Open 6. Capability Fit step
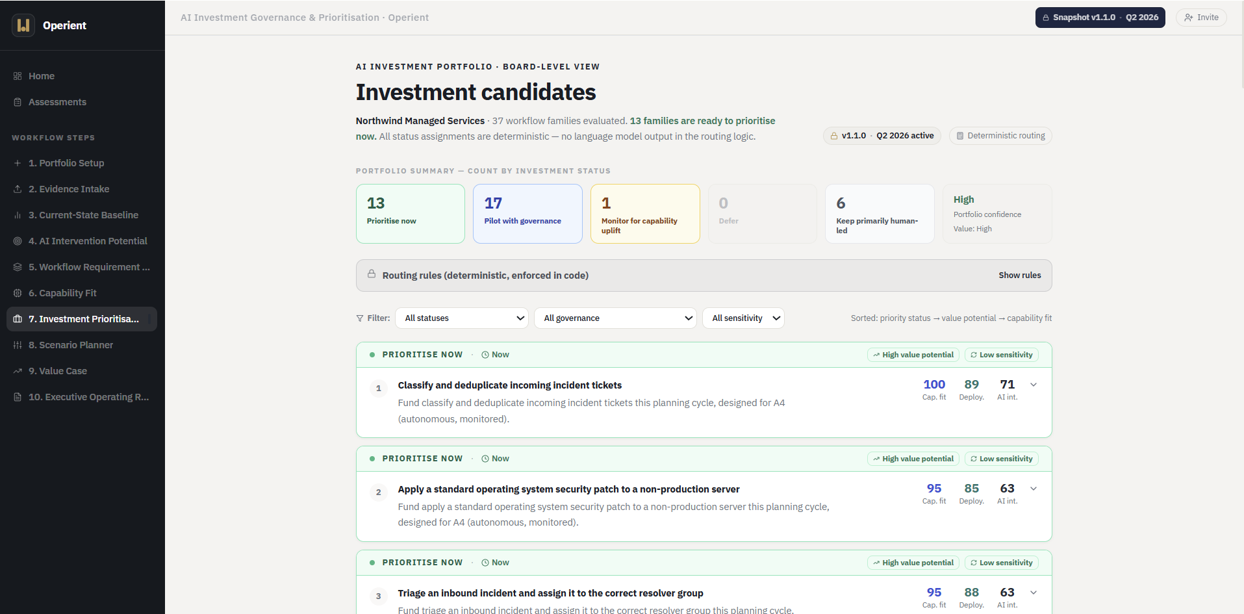Image resolution: width=1244 pixels, height=614 pixels. 82,293
